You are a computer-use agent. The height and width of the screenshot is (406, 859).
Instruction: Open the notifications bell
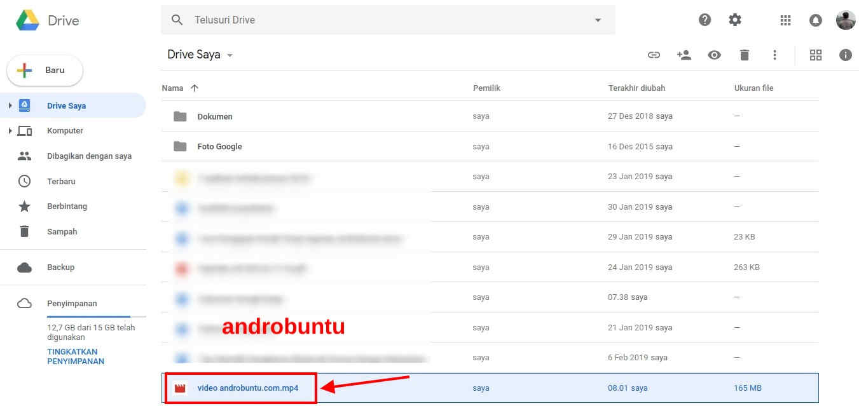coord(815,20)
